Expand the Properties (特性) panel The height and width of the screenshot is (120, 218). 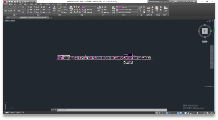tap(124, 15)
